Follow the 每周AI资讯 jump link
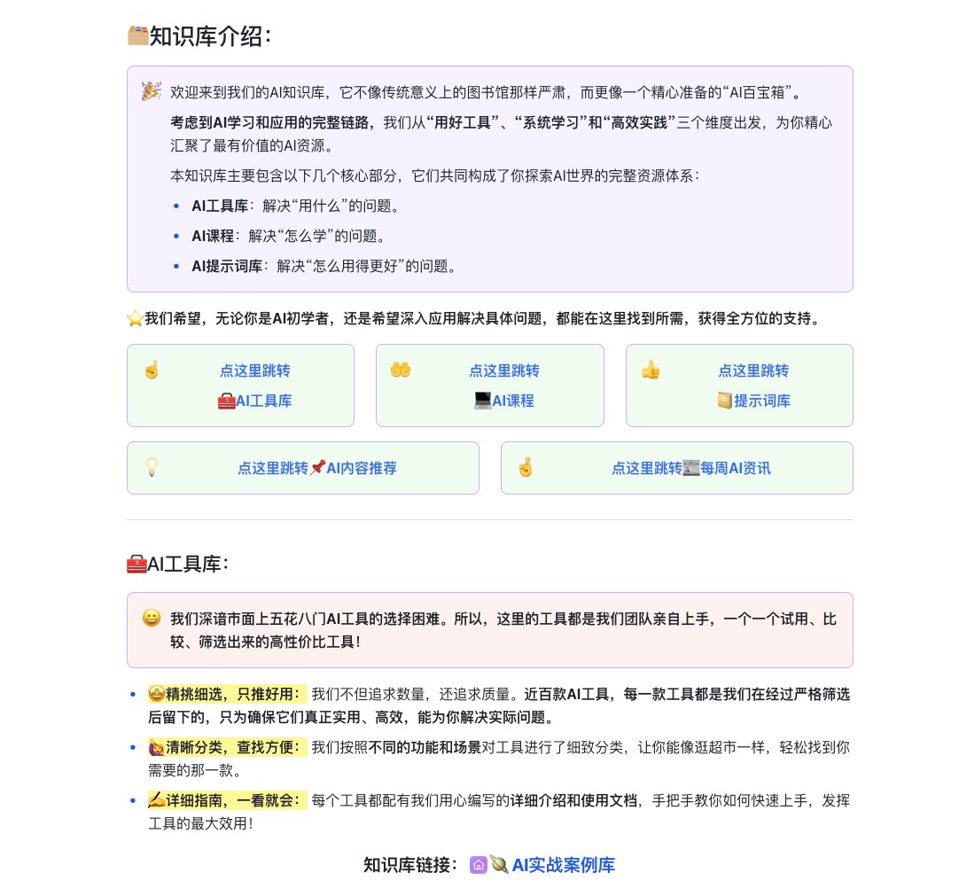Image resolution: width=959 pixels, height=888 pixels. pyautogui.click(x=736, y=469)
